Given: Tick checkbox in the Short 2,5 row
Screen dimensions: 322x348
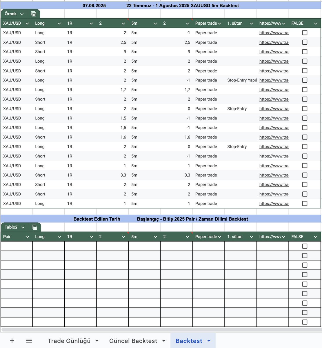Looking at the screenshot, I should [x=305, y=42].
